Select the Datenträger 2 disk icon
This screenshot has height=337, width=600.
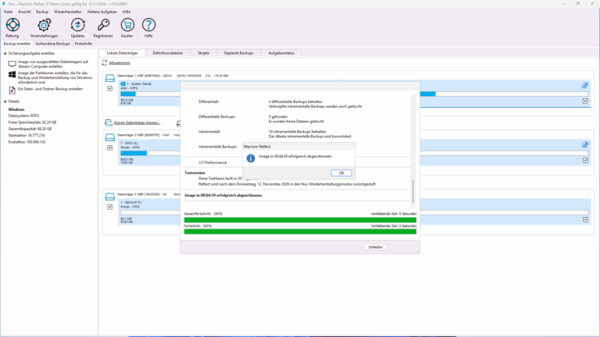(110, 137)
